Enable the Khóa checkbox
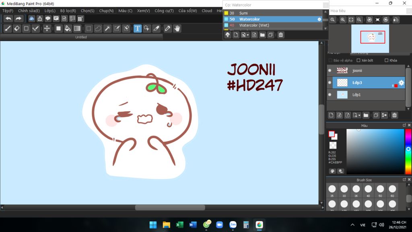412x232 pixels. point(387,60)
